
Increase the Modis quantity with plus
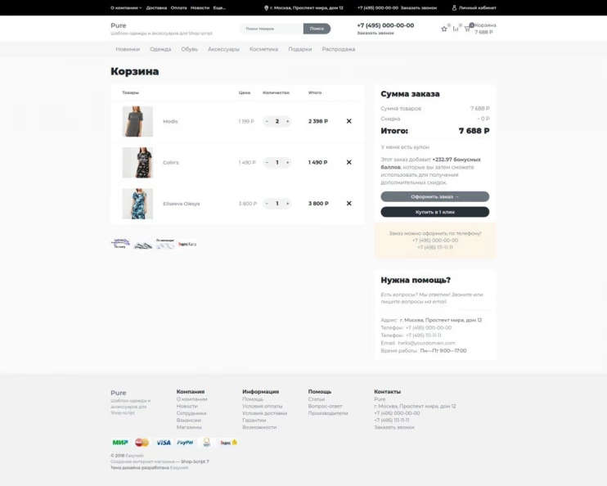point(287,121)
